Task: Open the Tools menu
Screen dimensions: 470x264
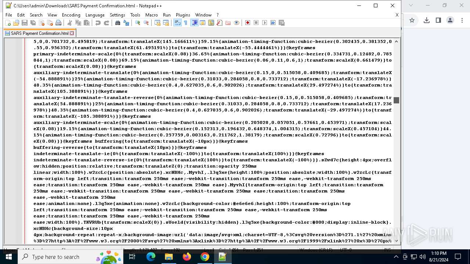Action: [x=135, y=15]
